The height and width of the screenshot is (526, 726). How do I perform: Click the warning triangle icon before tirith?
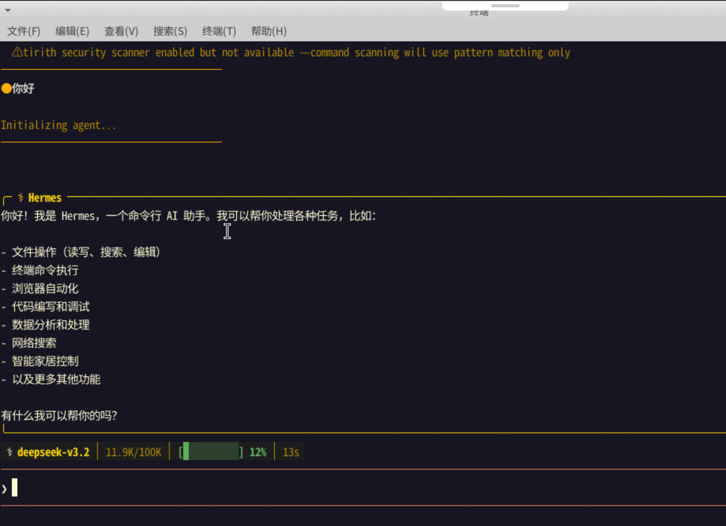tap(17, 52)
